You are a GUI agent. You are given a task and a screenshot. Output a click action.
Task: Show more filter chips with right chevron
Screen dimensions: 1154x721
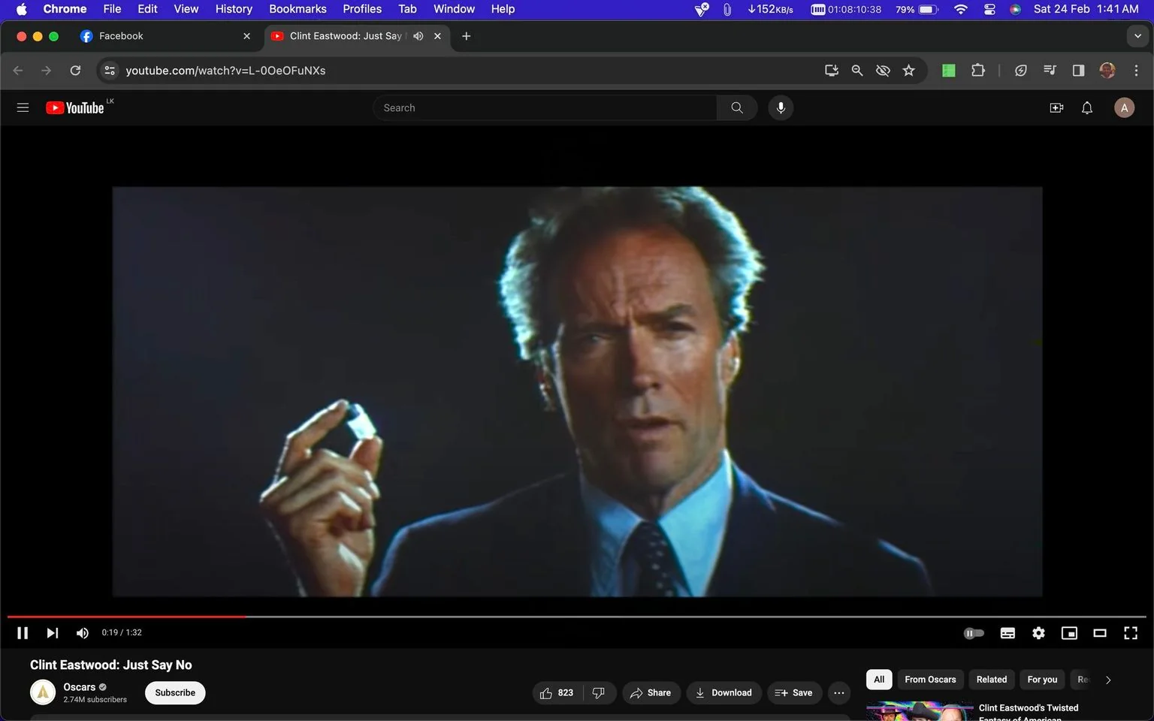1108,680
